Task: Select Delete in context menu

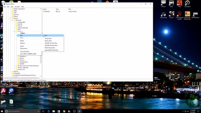Action: [29, 41]
